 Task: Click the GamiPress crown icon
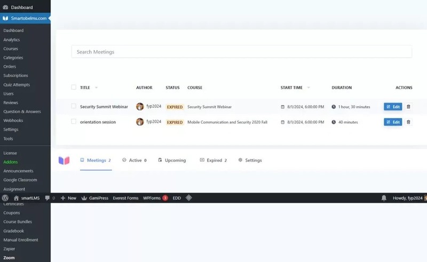coord(84,198)
